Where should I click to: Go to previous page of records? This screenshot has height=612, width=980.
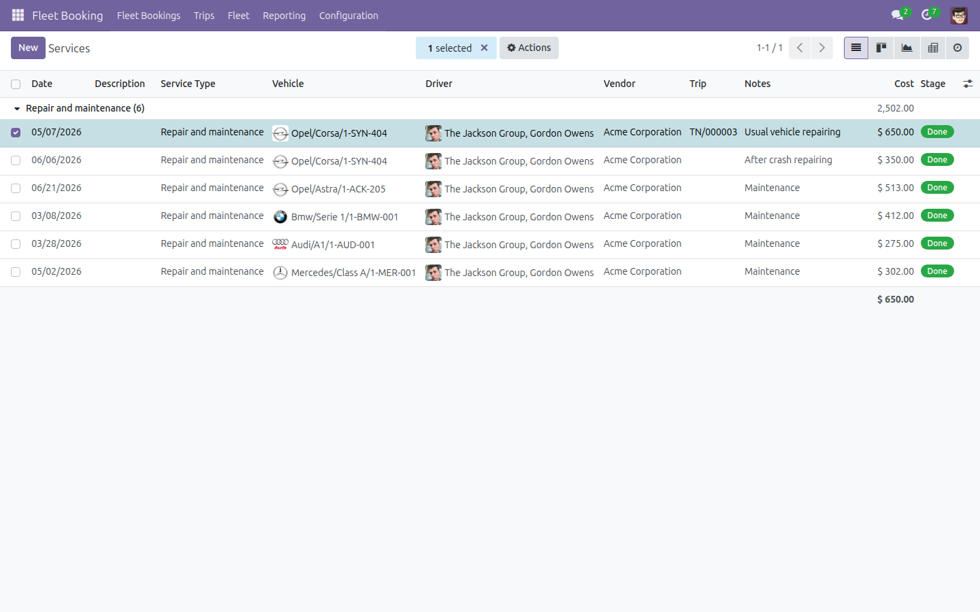pos(800,48)
